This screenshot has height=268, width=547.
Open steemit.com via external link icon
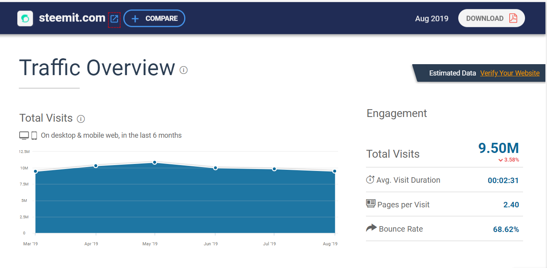(x=114, y=19)
